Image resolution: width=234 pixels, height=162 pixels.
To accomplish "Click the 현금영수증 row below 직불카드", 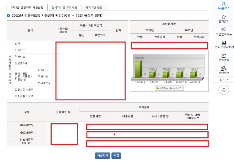I will point(21,63).
